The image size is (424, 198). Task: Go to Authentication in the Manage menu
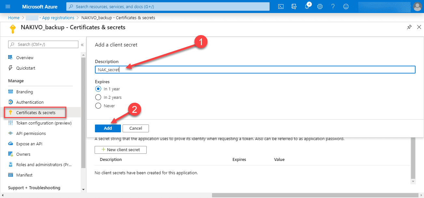(x=30, y=102)
